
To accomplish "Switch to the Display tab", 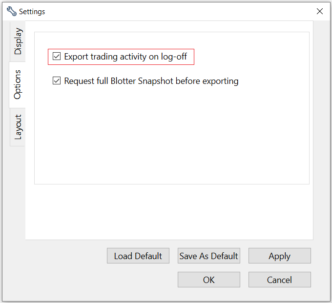I will (18, 41).
